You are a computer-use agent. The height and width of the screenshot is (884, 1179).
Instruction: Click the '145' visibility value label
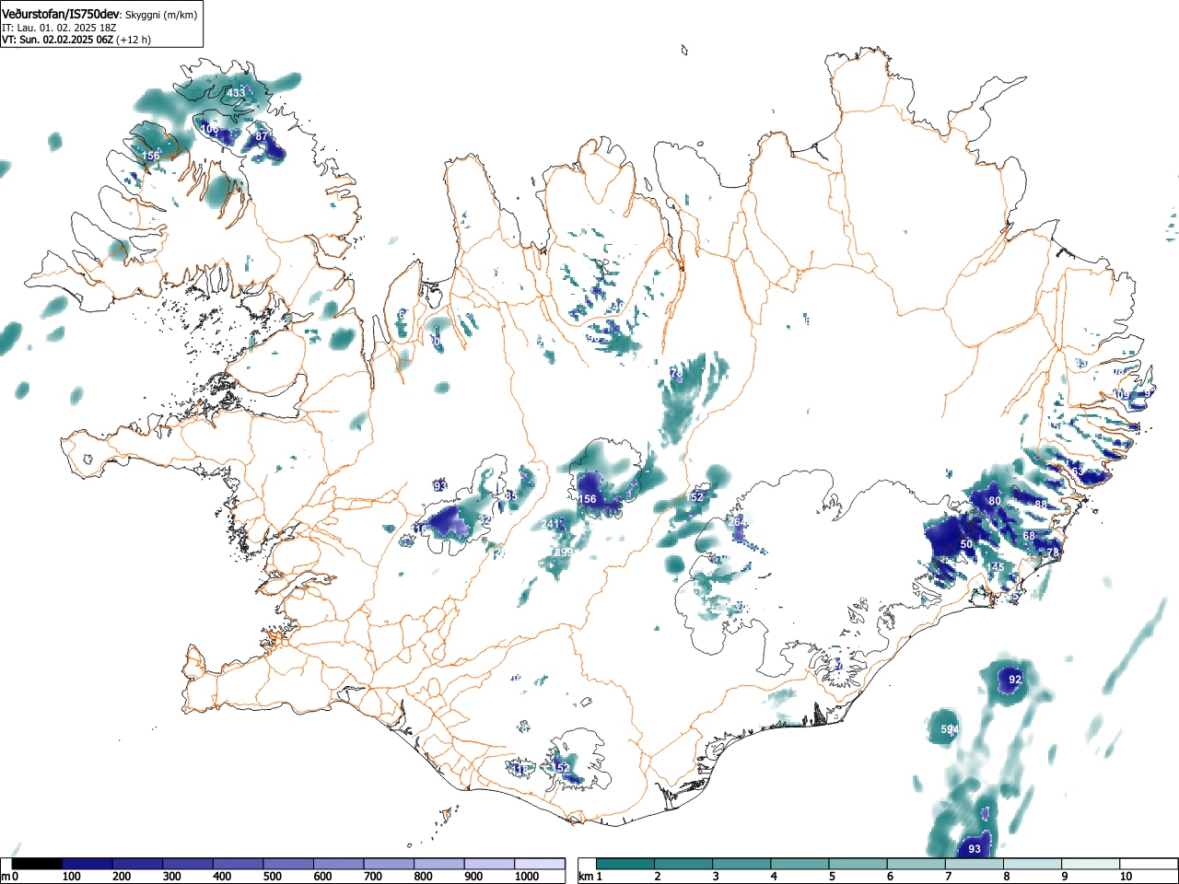(995, 567)
